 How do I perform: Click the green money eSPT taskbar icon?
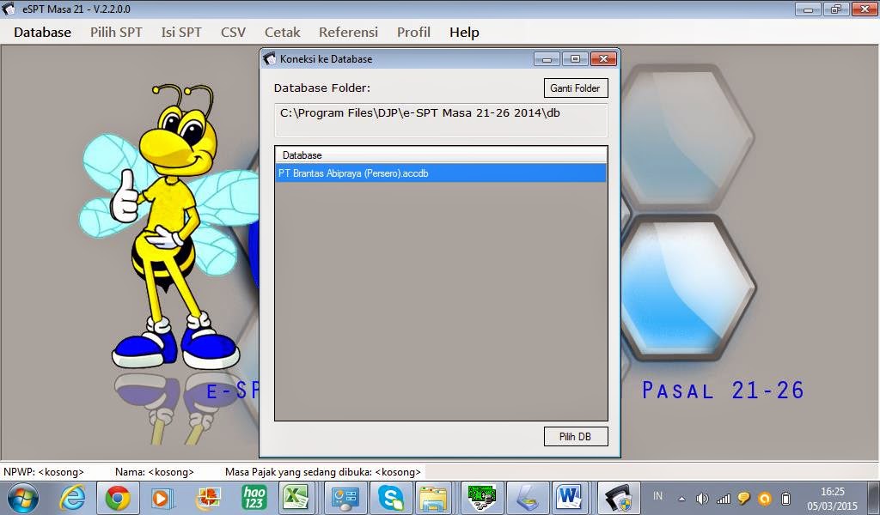click(x=483, y=498)
